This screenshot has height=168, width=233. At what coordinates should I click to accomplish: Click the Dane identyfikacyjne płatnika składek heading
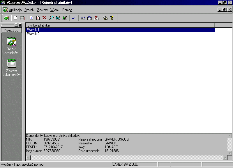click(x=53, y=136)
